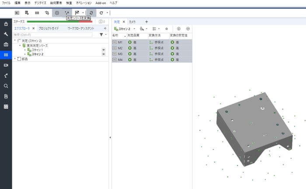Click the explorer search field

coord(53,35)
